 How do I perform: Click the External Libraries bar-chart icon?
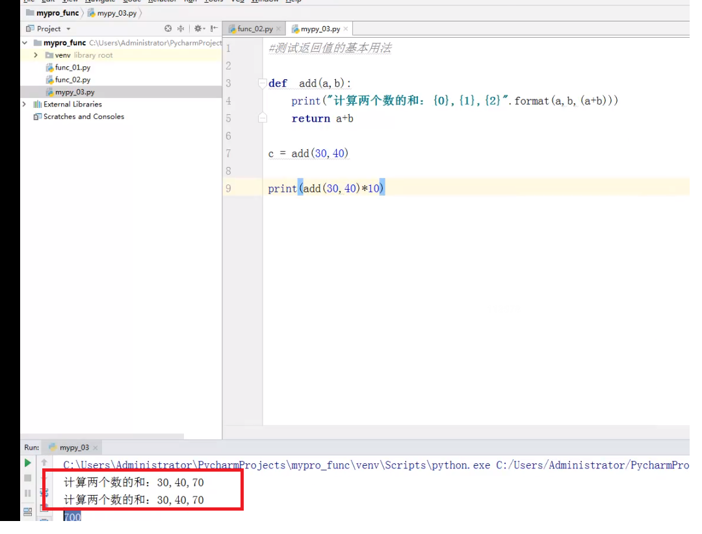(x=38, y=105)
